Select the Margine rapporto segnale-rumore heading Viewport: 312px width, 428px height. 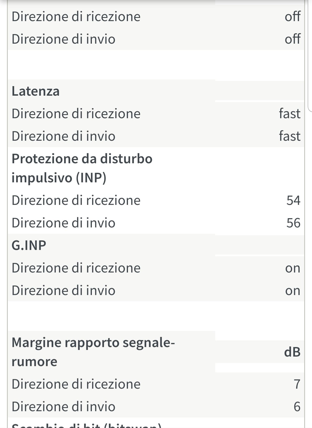point(93,352)
